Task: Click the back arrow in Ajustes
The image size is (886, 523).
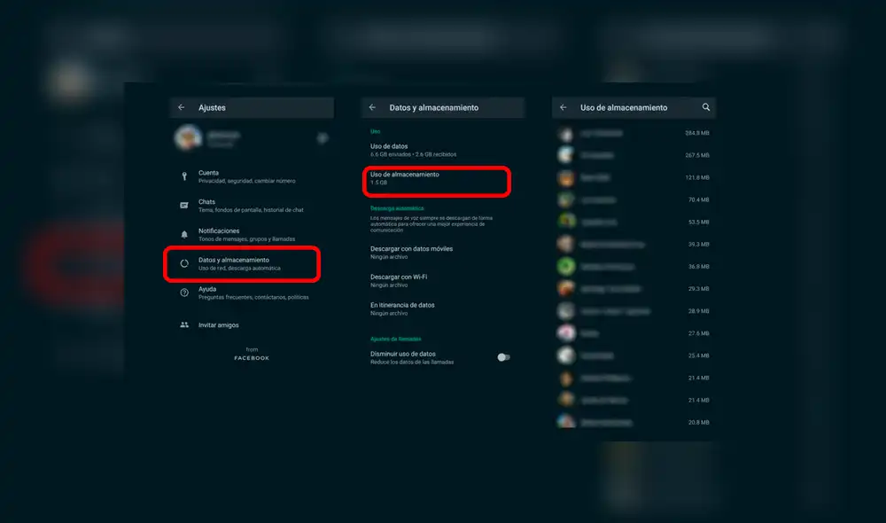Action: pos(181,106)
